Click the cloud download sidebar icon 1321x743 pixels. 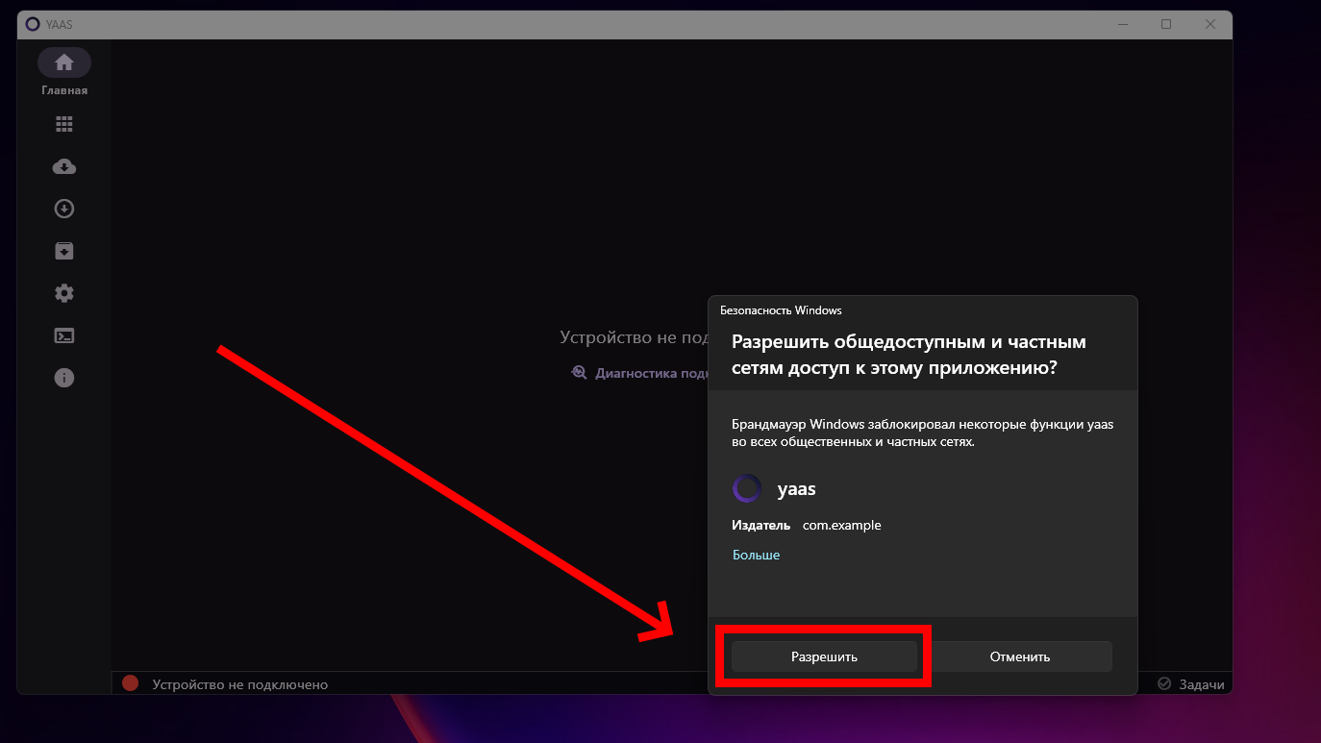(x=64, y=167)
